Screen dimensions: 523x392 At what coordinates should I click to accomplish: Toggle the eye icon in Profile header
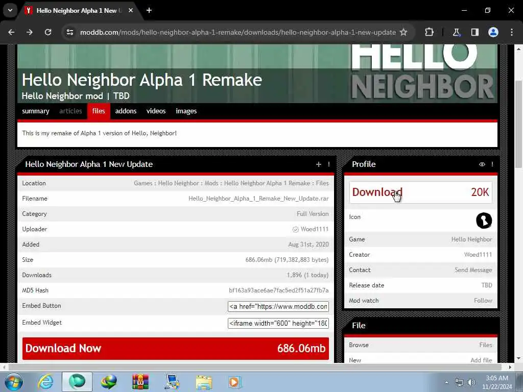point(482,164)
